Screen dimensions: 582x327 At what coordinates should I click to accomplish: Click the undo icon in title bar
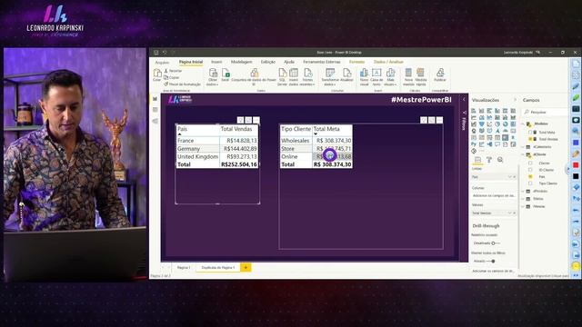(x=165, y=53)
